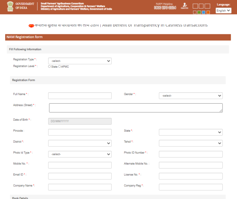The width and height of the screenshot is (237, 199).
Task: Click the Small Farmers' Agribusiness Consortium header text
Action: point(62,3)
